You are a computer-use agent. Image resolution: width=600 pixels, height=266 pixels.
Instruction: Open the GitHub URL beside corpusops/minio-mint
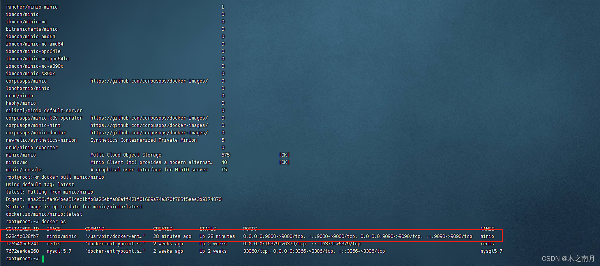[x=149, y=125]
